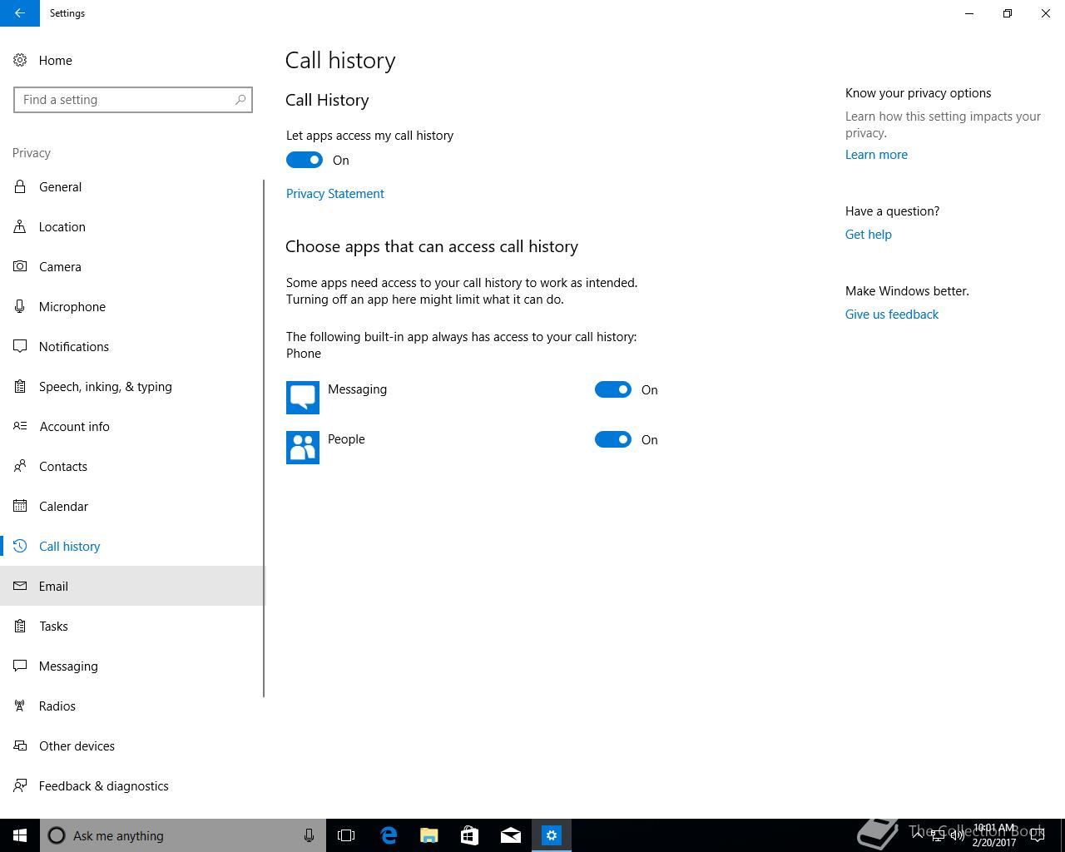The height and width of the screenshot is (852, 1065).
Task: Click the Cortana microphone icon
Action: [x=309, y=835]
